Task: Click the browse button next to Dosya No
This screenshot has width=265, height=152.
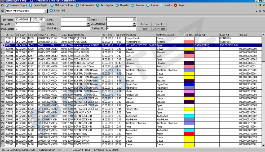Action: (43, 24)
